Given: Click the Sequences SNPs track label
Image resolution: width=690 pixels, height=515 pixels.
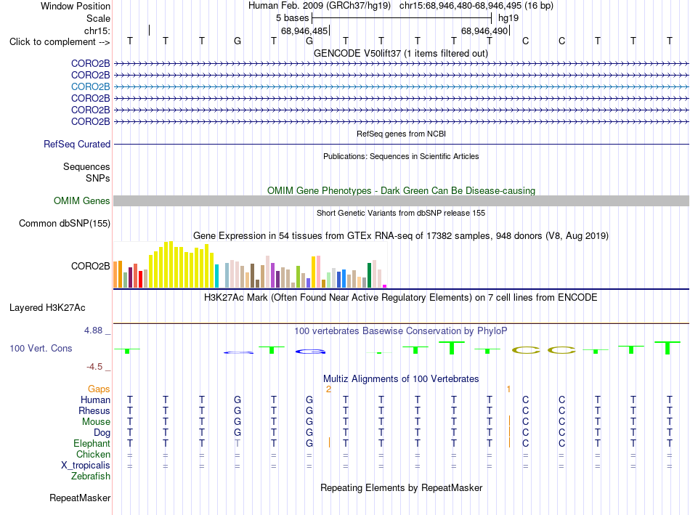Looking at the screenshot, I should (86, 173).
